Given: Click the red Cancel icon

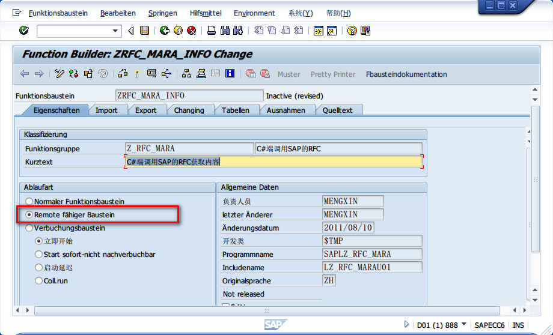Looking at the screenshot, I should click(192, 31).
